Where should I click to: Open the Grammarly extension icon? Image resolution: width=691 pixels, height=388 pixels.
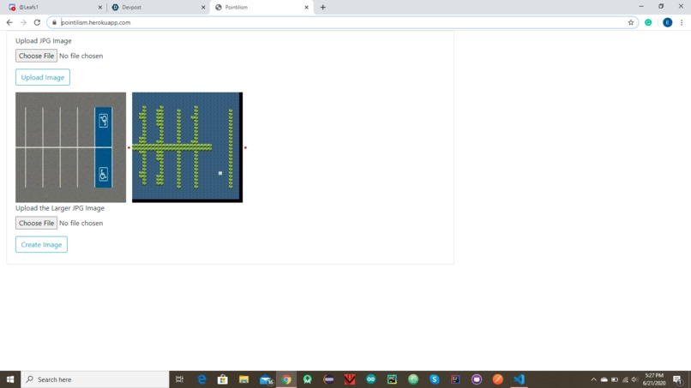[648, 22]
